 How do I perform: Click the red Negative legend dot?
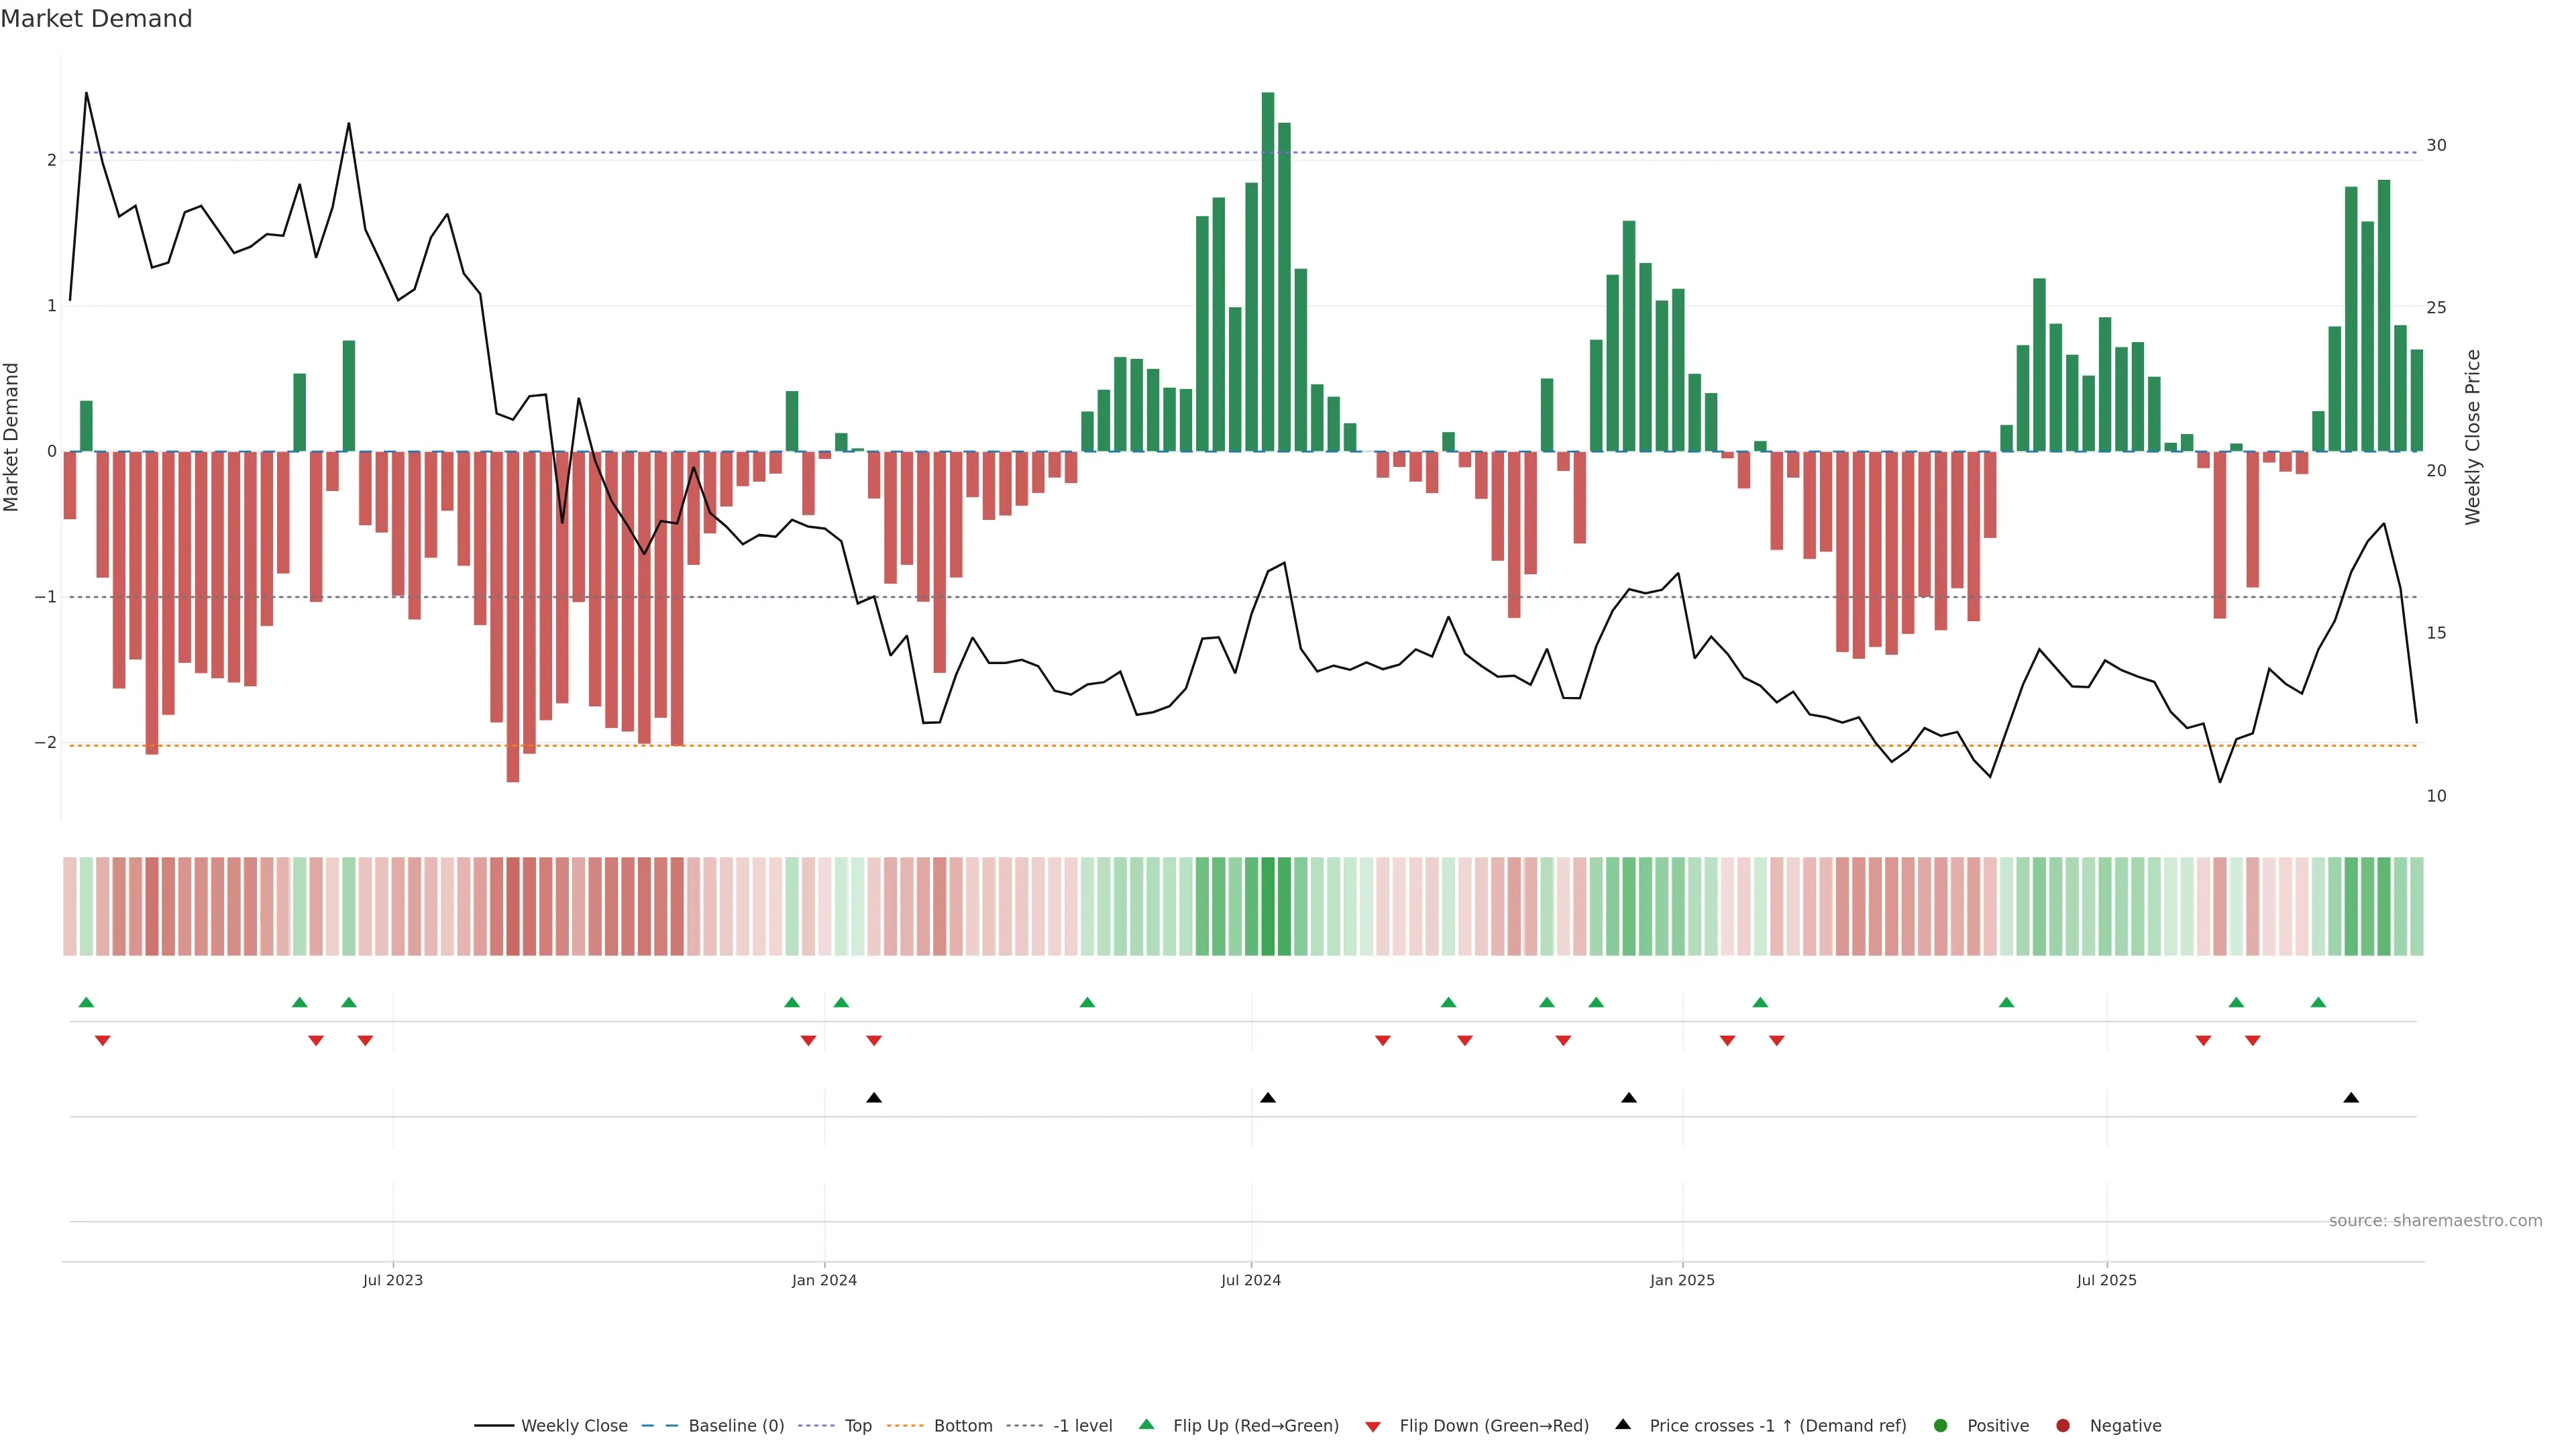point(2063,1425)
